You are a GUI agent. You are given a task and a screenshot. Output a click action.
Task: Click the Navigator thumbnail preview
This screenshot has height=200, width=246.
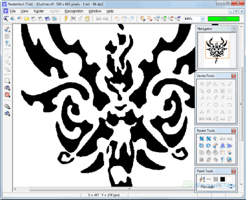217,50
